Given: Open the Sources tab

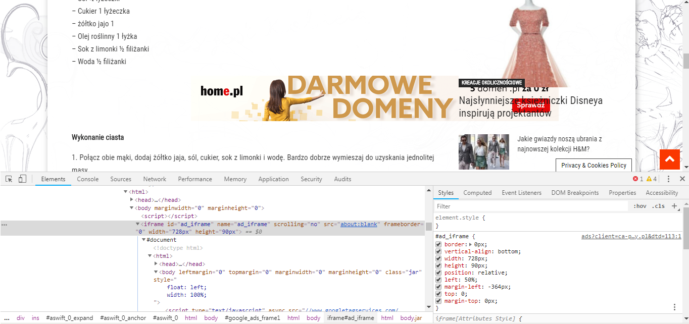Looking at the screenshot, I should point(121,179).
